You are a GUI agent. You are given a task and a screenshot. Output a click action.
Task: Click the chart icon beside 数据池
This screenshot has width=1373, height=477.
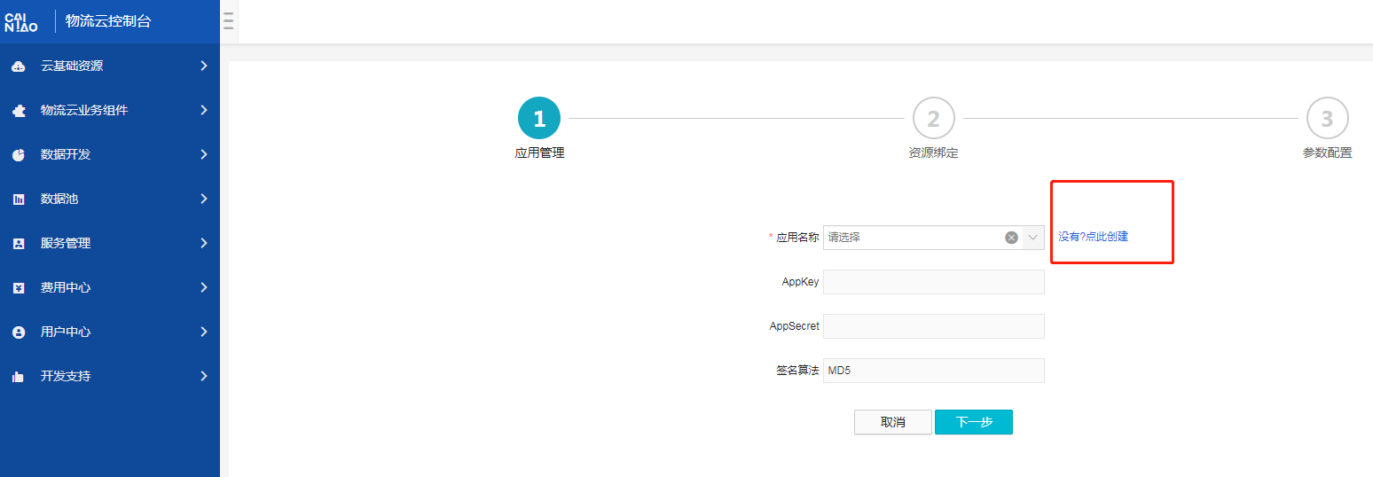(19, 199)
